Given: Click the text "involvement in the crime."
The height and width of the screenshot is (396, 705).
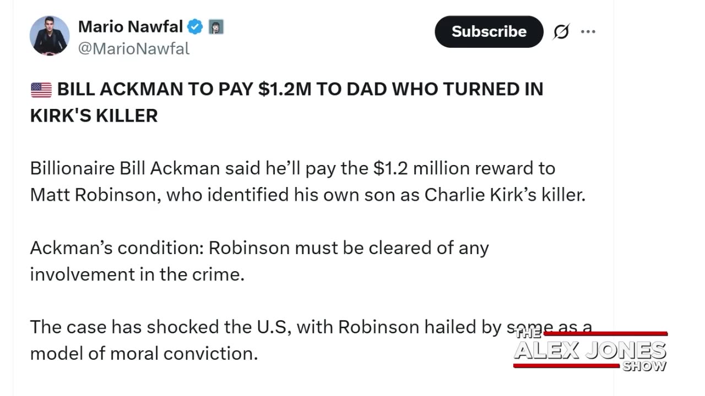Looking at the screenshot, I should coord(137,274).
